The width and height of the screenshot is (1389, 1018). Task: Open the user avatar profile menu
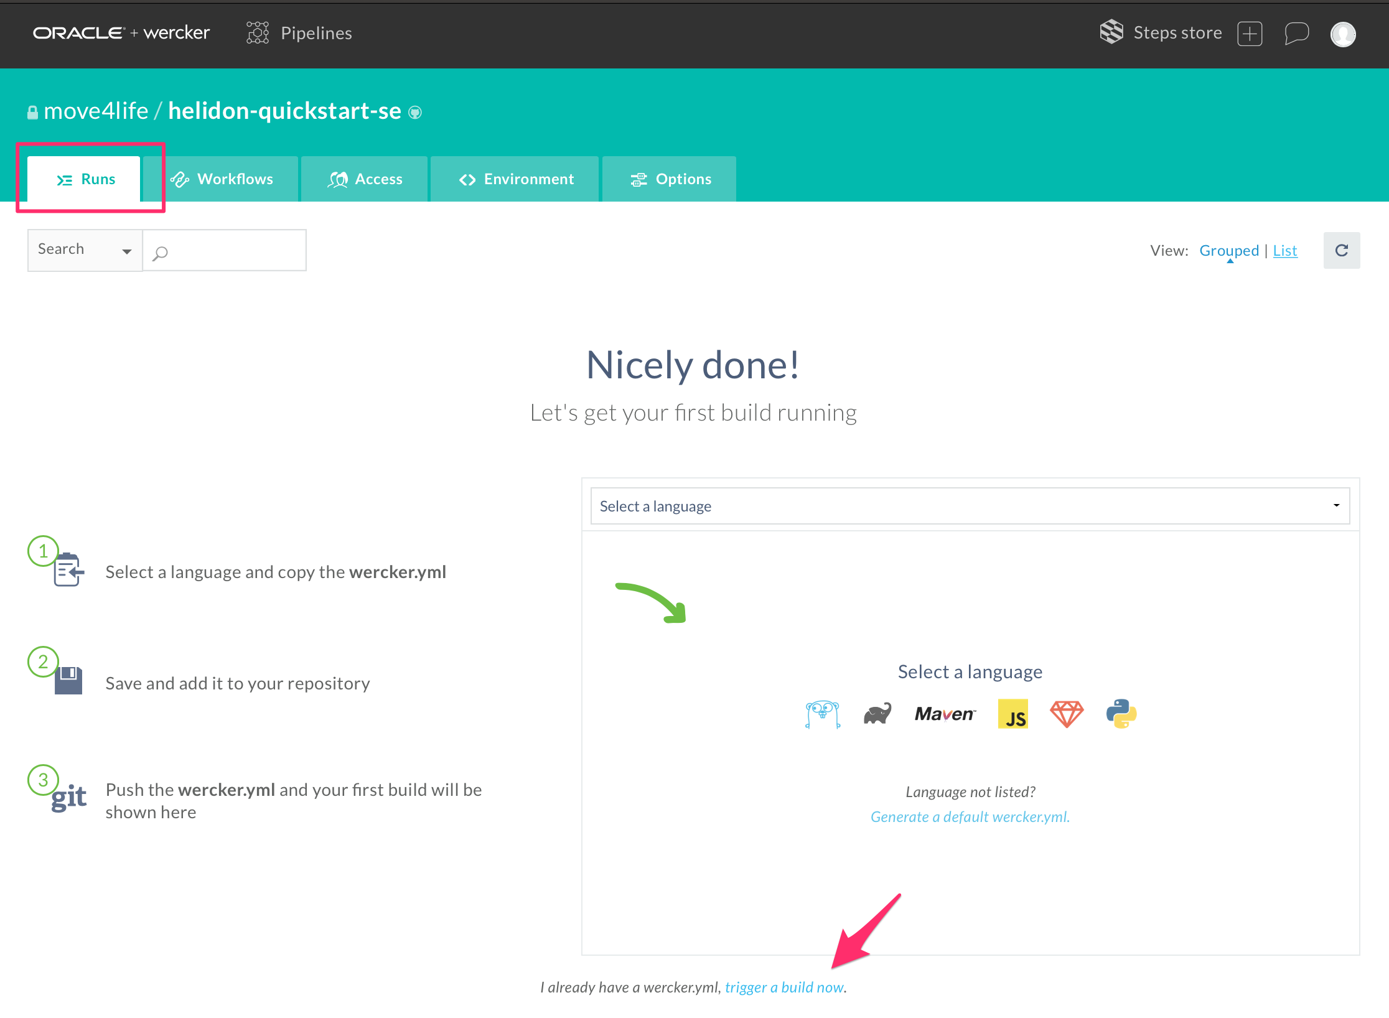tap(1342, 34)
